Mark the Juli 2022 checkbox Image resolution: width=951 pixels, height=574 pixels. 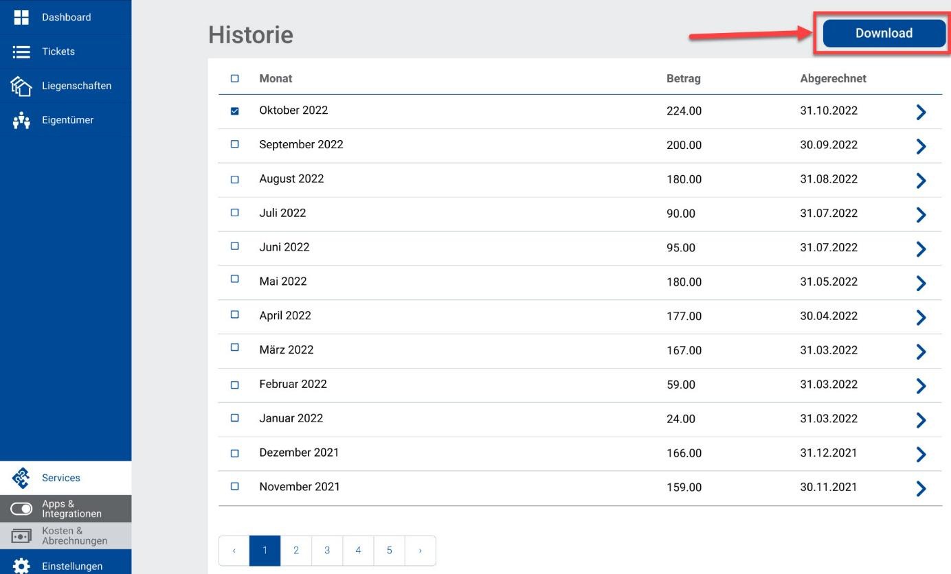click(x=235, y=213)
